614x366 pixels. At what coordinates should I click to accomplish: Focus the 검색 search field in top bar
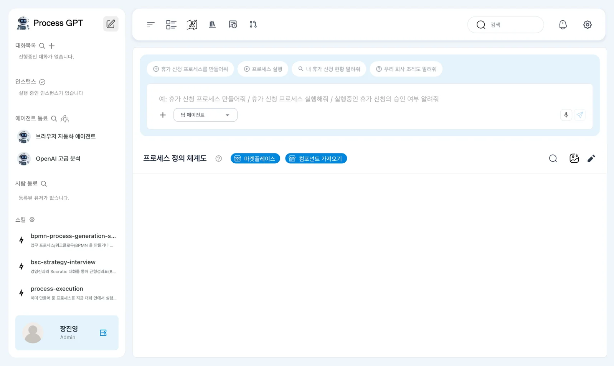click(x=505, y=25)
